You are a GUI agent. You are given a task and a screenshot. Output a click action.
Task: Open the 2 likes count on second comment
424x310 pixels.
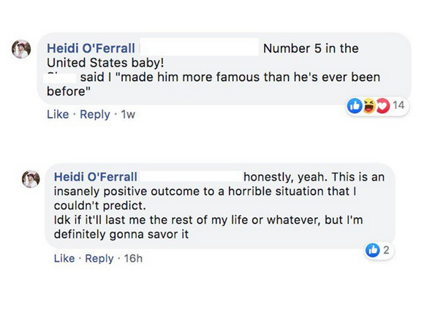coord(386,250)
